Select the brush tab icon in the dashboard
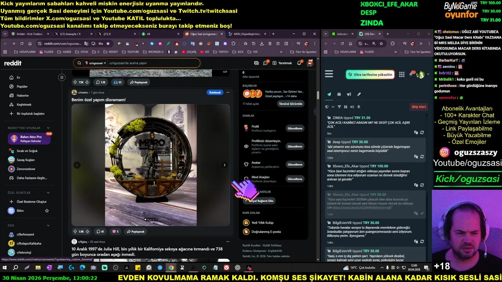The image size is (502, 282). (x=359, y=94)
